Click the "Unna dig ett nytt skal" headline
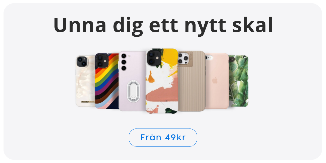The height and width of the screenshot is (163, 326). pos(163,25)
